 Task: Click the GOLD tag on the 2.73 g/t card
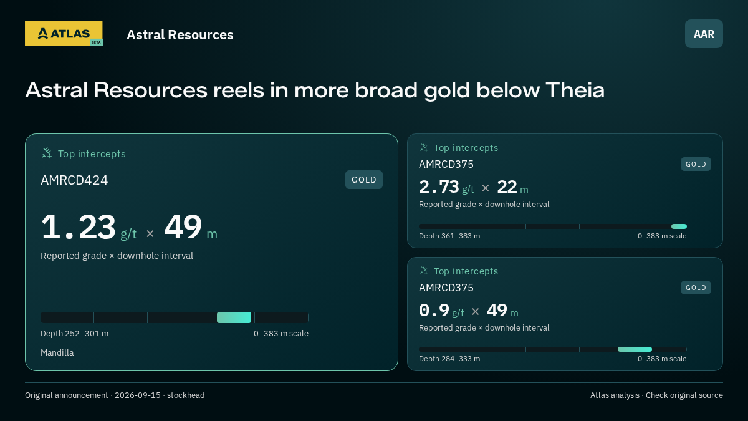(696, 164)
